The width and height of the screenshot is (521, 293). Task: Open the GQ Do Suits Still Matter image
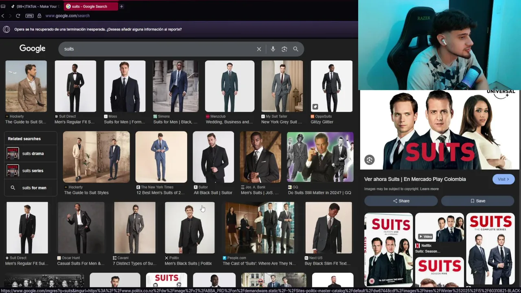320,157
